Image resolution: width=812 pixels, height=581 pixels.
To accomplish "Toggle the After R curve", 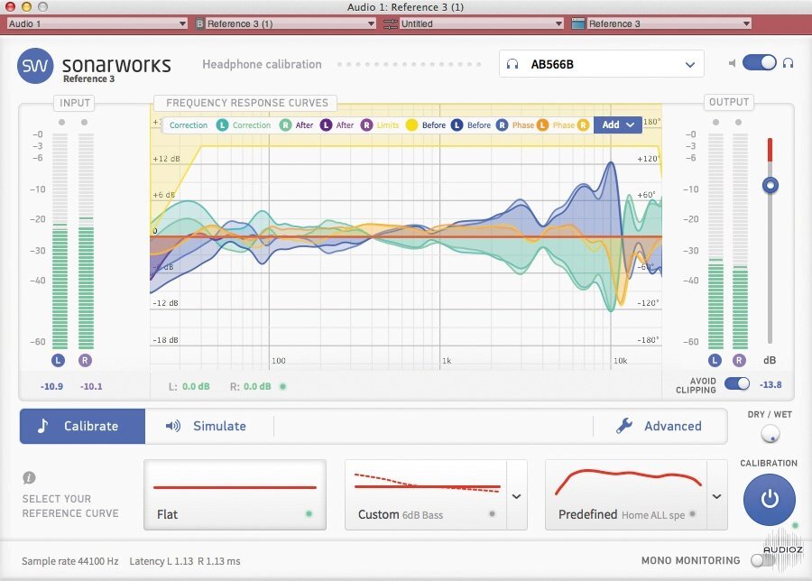I will click(x=366, y=124).
